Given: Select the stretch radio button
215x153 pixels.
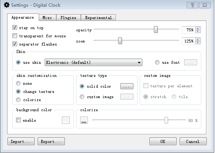Looking at the screenshot, I should pyautogui.click(x=146, y=97).
